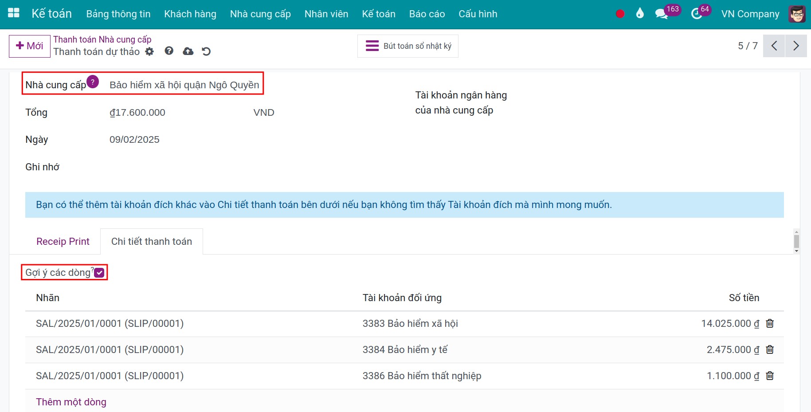
Task: Open the VND currency field
Action: pos(264,113)
